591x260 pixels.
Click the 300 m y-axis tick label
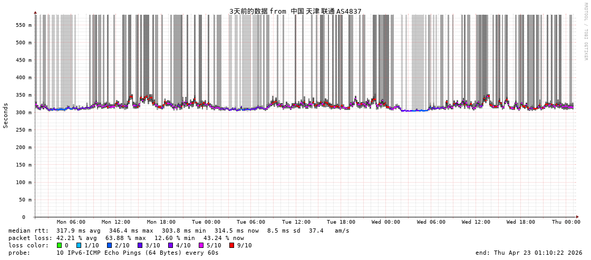[x=23, y=113]
